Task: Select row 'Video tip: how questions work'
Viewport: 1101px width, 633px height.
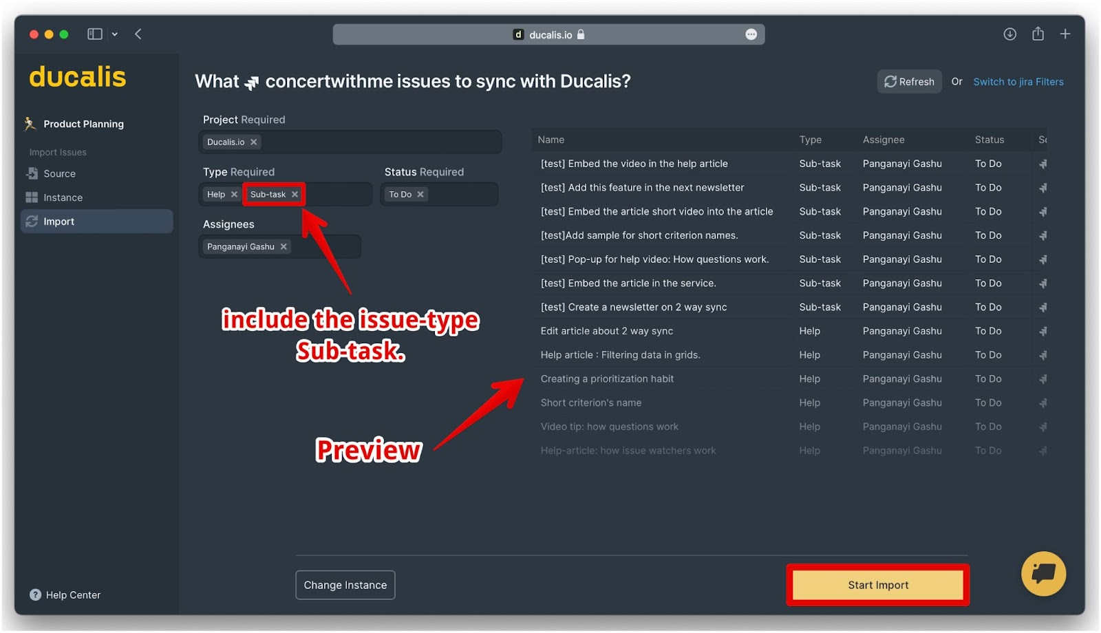Action: [789, 427]
